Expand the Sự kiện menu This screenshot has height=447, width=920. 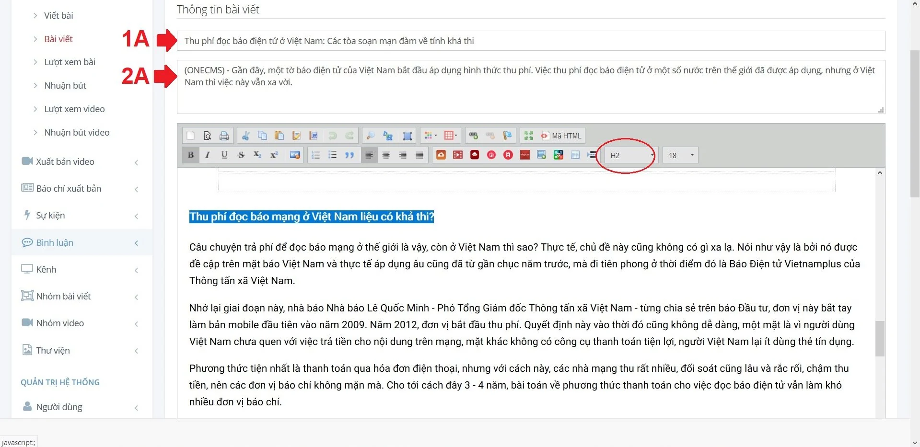pos(82,216)
